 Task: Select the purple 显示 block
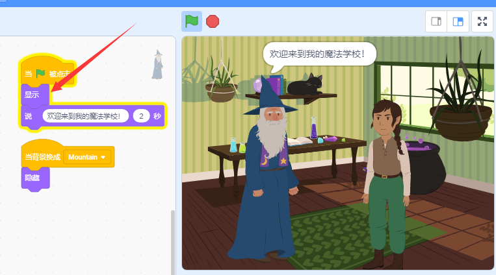point(33,95)
